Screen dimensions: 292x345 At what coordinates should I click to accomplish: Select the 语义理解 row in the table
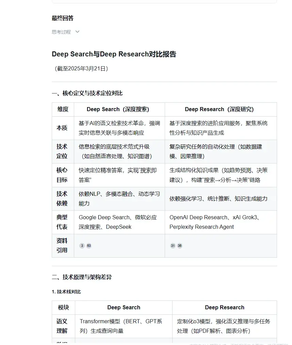point(63,326)
